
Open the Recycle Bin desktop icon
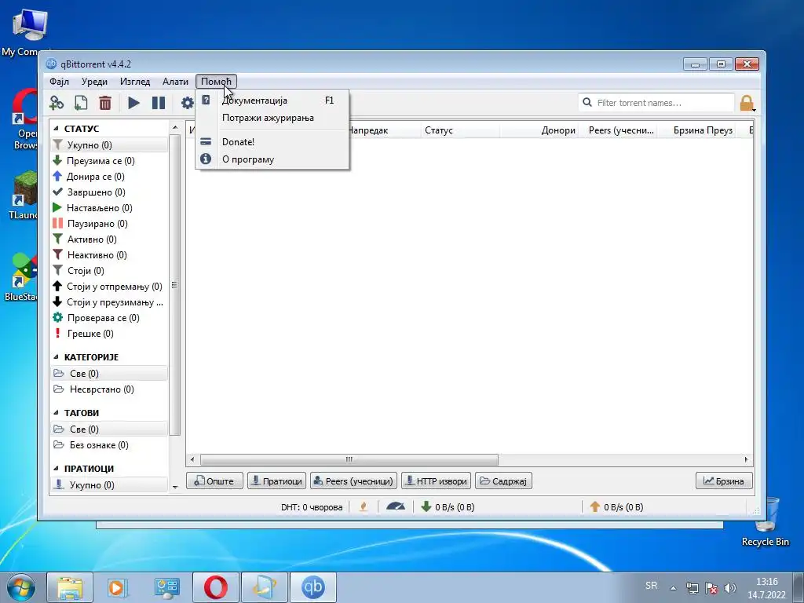coord(765,522)
